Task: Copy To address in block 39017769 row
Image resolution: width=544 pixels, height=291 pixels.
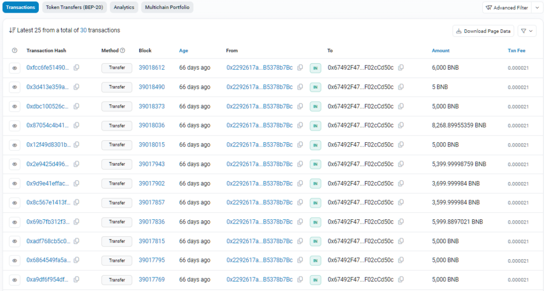Action: click(401, 279)
